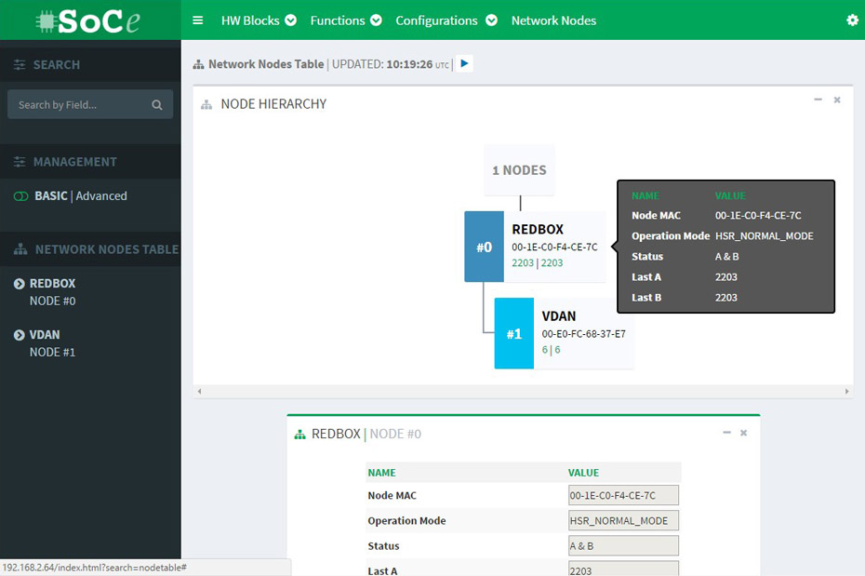Click the #0 REDBOX node block
This screenshot has width=865, height=576.
pyautogui.click(x=484, y=247)
